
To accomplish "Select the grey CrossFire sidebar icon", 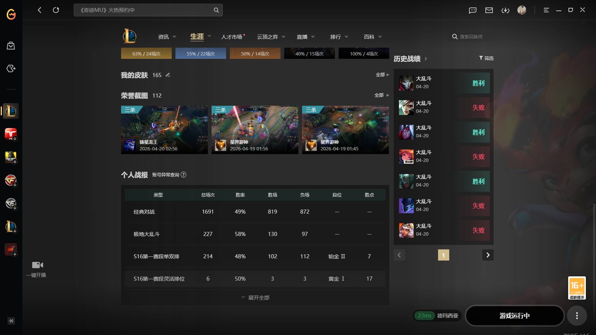I will click(11, 203).
